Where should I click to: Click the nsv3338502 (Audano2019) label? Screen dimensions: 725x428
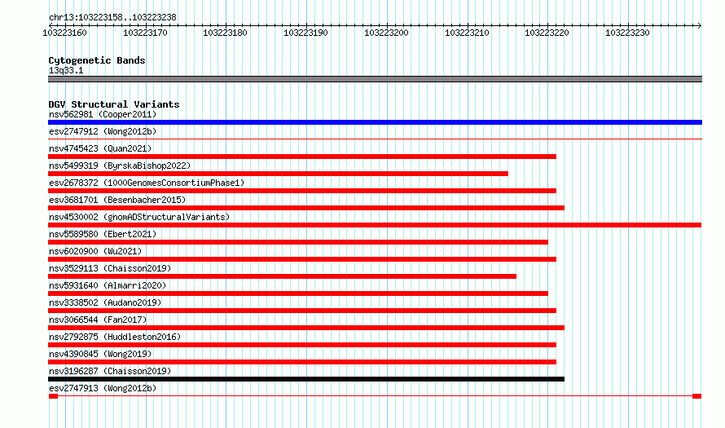click(105, 302)
